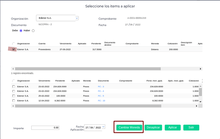Select the Haber radio button
The height and width of the screenshot is (139, 220).
tap(33, 31)
